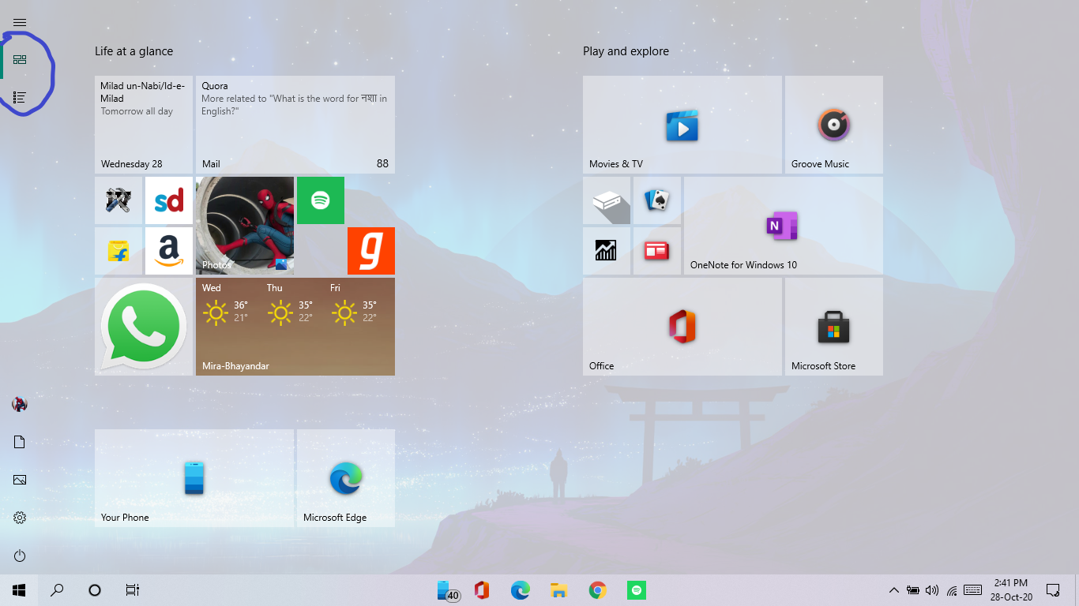Launch the Amazon tile
This screenshot has width=1079, height=606.
point(169,251)
